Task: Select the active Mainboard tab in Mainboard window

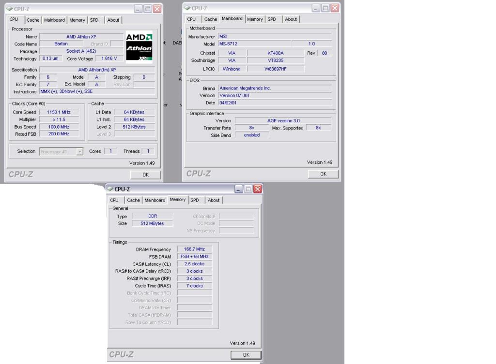Action: tap(232, 19)
